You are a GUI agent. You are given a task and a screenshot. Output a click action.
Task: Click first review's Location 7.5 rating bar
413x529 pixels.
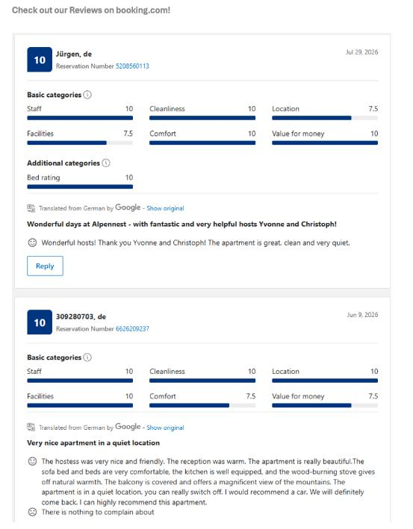tap(325, 118)
